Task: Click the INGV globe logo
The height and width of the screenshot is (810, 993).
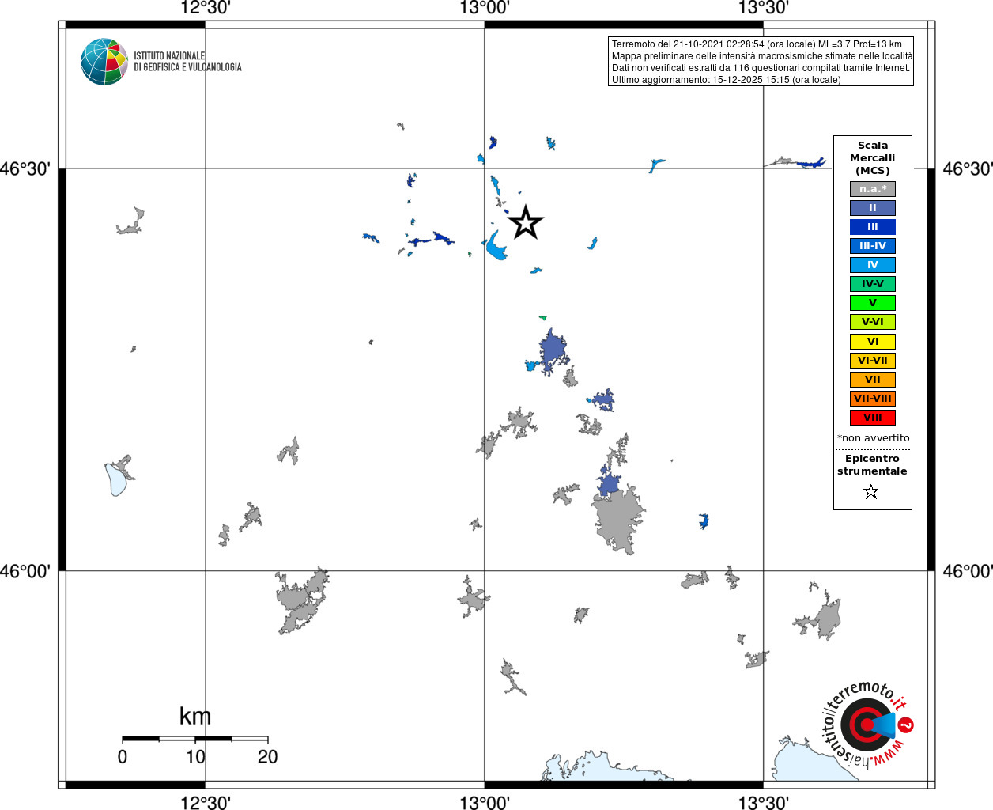Action: point(104,62)
